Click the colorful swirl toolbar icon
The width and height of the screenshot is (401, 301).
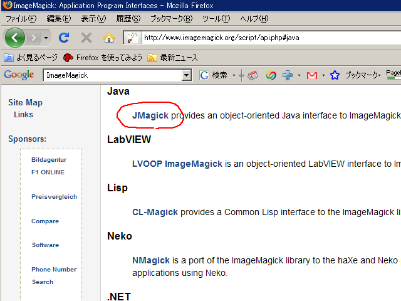click(x=271, y=75)
